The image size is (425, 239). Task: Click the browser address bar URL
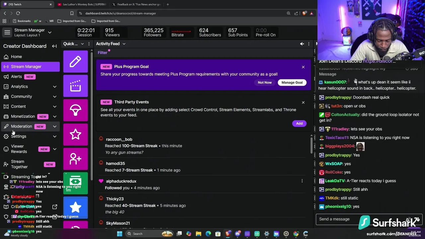point(121,13)
